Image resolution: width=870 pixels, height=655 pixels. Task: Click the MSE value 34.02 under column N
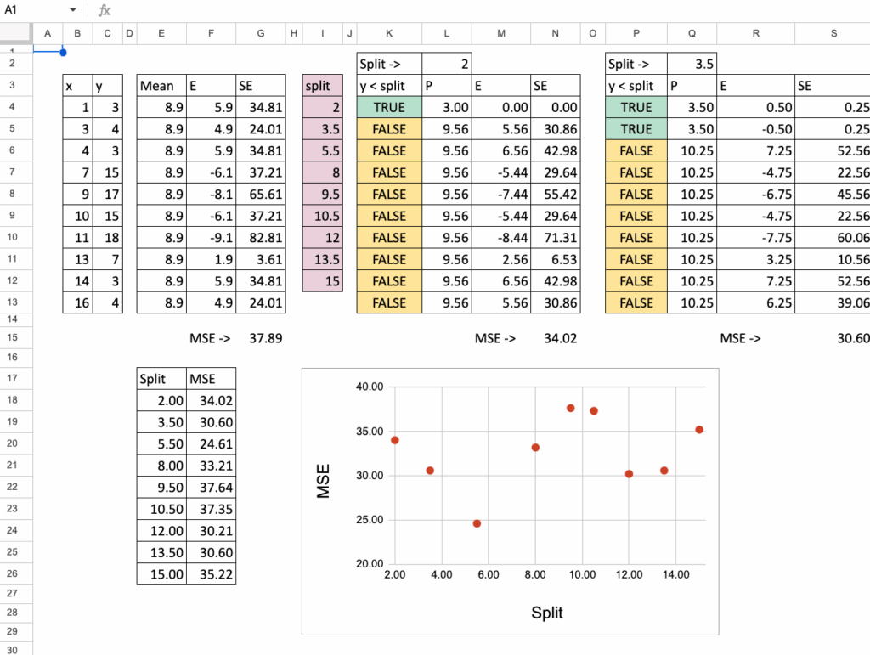click(556, 338)
